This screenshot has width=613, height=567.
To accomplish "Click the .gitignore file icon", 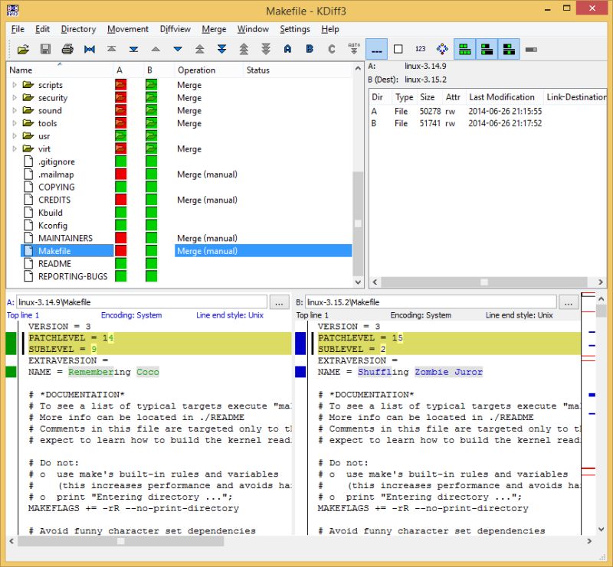I will click(28, 161).
